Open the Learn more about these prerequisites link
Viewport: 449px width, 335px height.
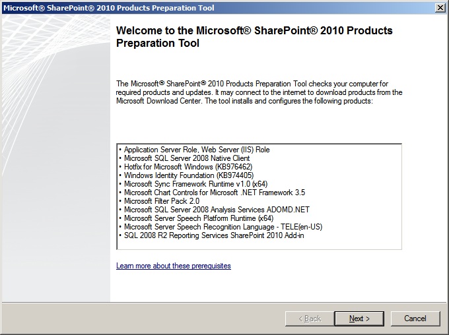(x=174, y=266)
